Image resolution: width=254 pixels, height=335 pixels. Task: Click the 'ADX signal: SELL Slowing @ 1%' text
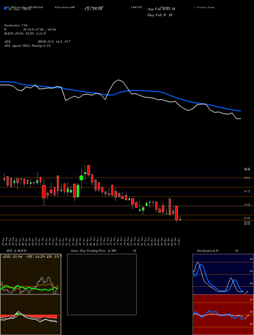coord(27,46)
